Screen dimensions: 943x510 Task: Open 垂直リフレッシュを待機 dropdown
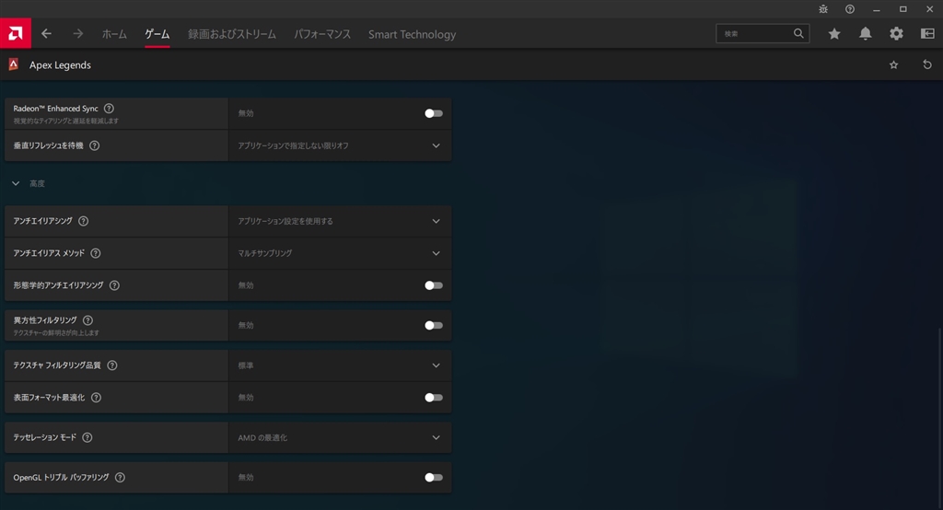click(340, 145)
